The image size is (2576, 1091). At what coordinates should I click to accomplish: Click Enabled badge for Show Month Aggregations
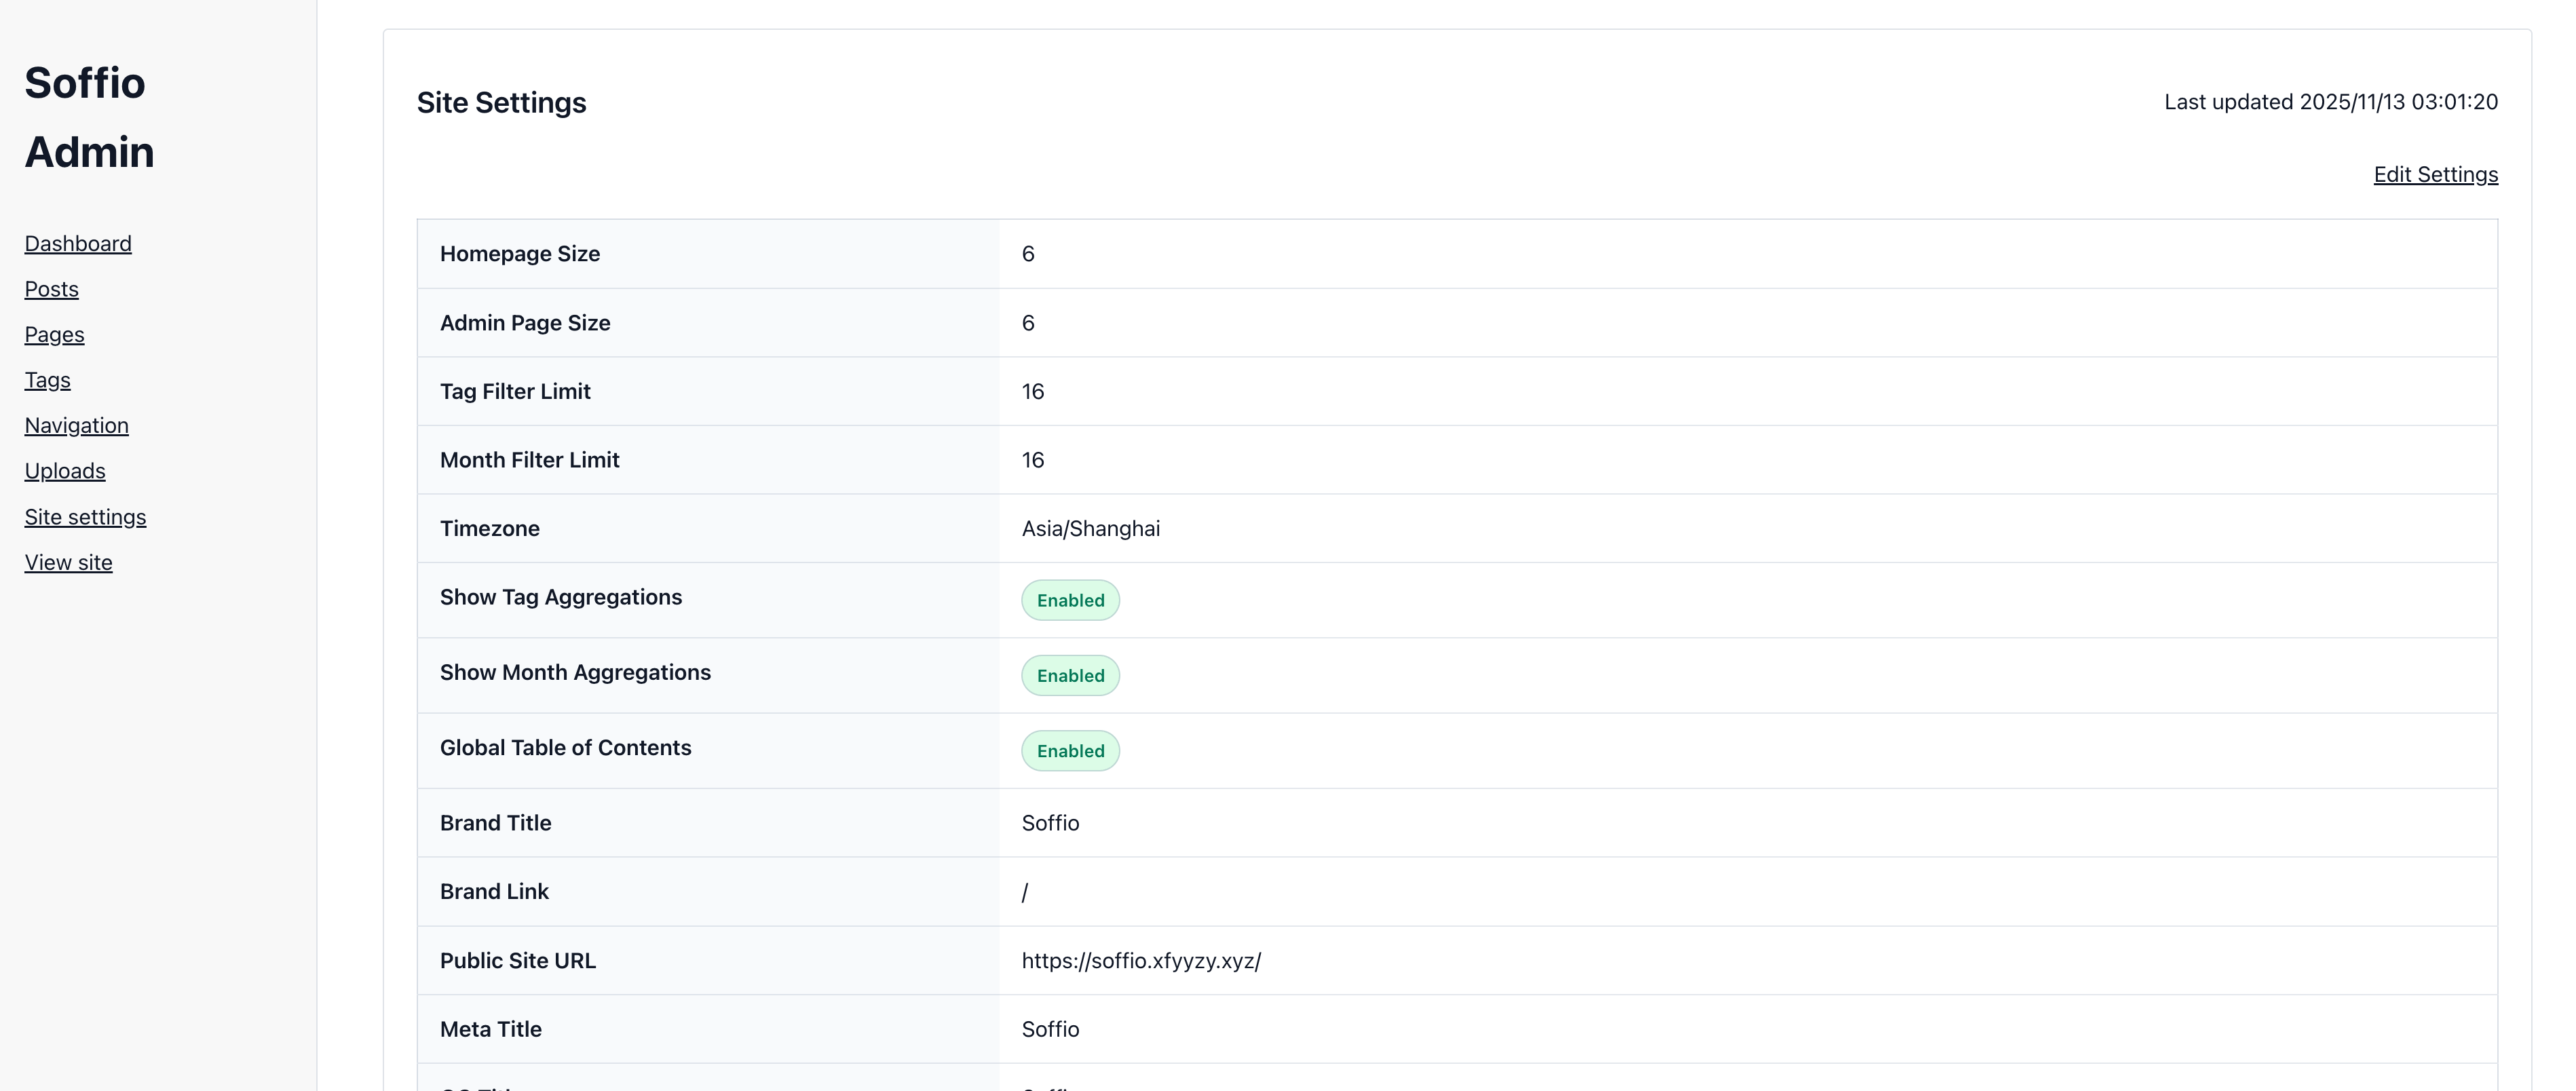click(x=1070, y=676)
